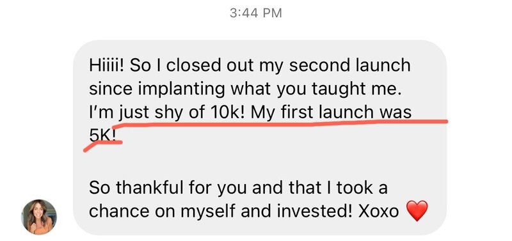Click the word "myself"

[x=208, y=212]
